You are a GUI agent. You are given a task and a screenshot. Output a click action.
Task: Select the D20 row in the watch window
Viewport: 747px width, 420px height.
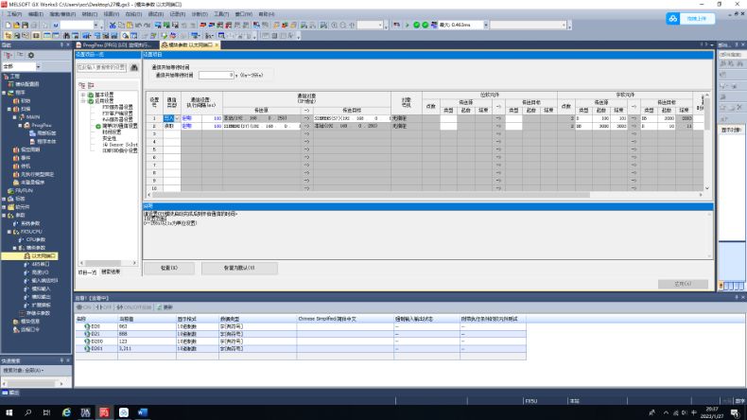pyautogui.click(x=301, y=326)
